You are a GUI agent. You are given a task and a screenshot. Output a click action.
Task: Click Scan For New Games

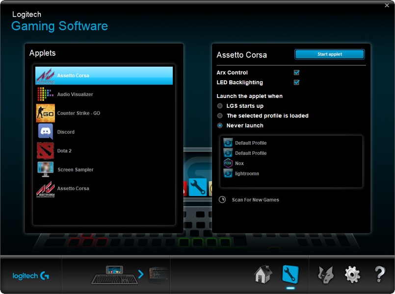[x=255, y=200]
